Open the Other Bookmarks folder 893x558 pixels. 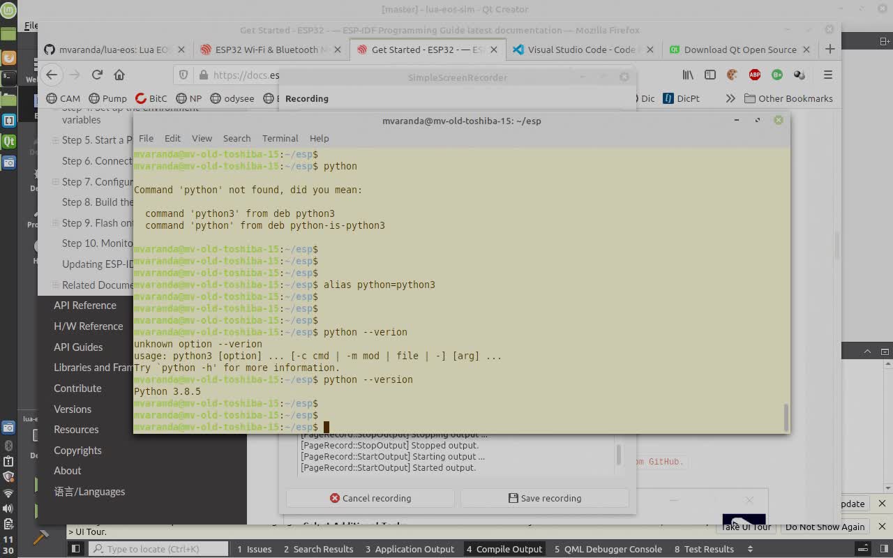click(x=788, y=98)
